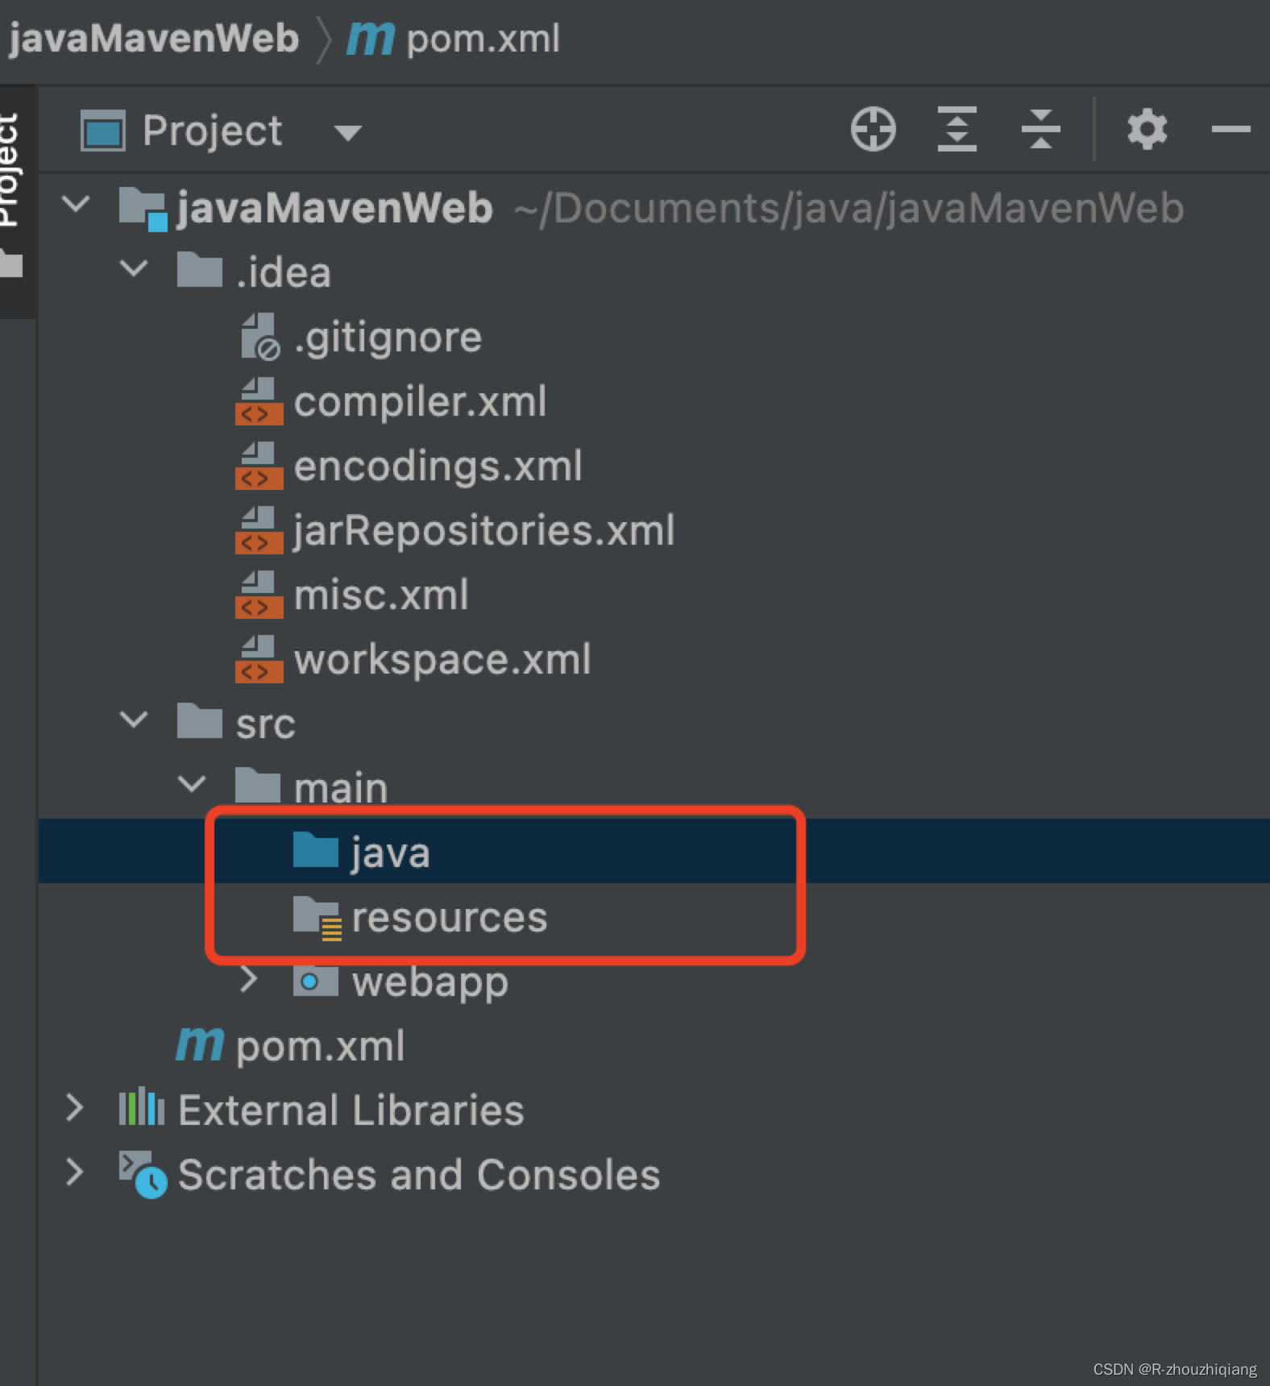Click the java source folder icon
1270x1386 pixels.
[x=315, y=850]
